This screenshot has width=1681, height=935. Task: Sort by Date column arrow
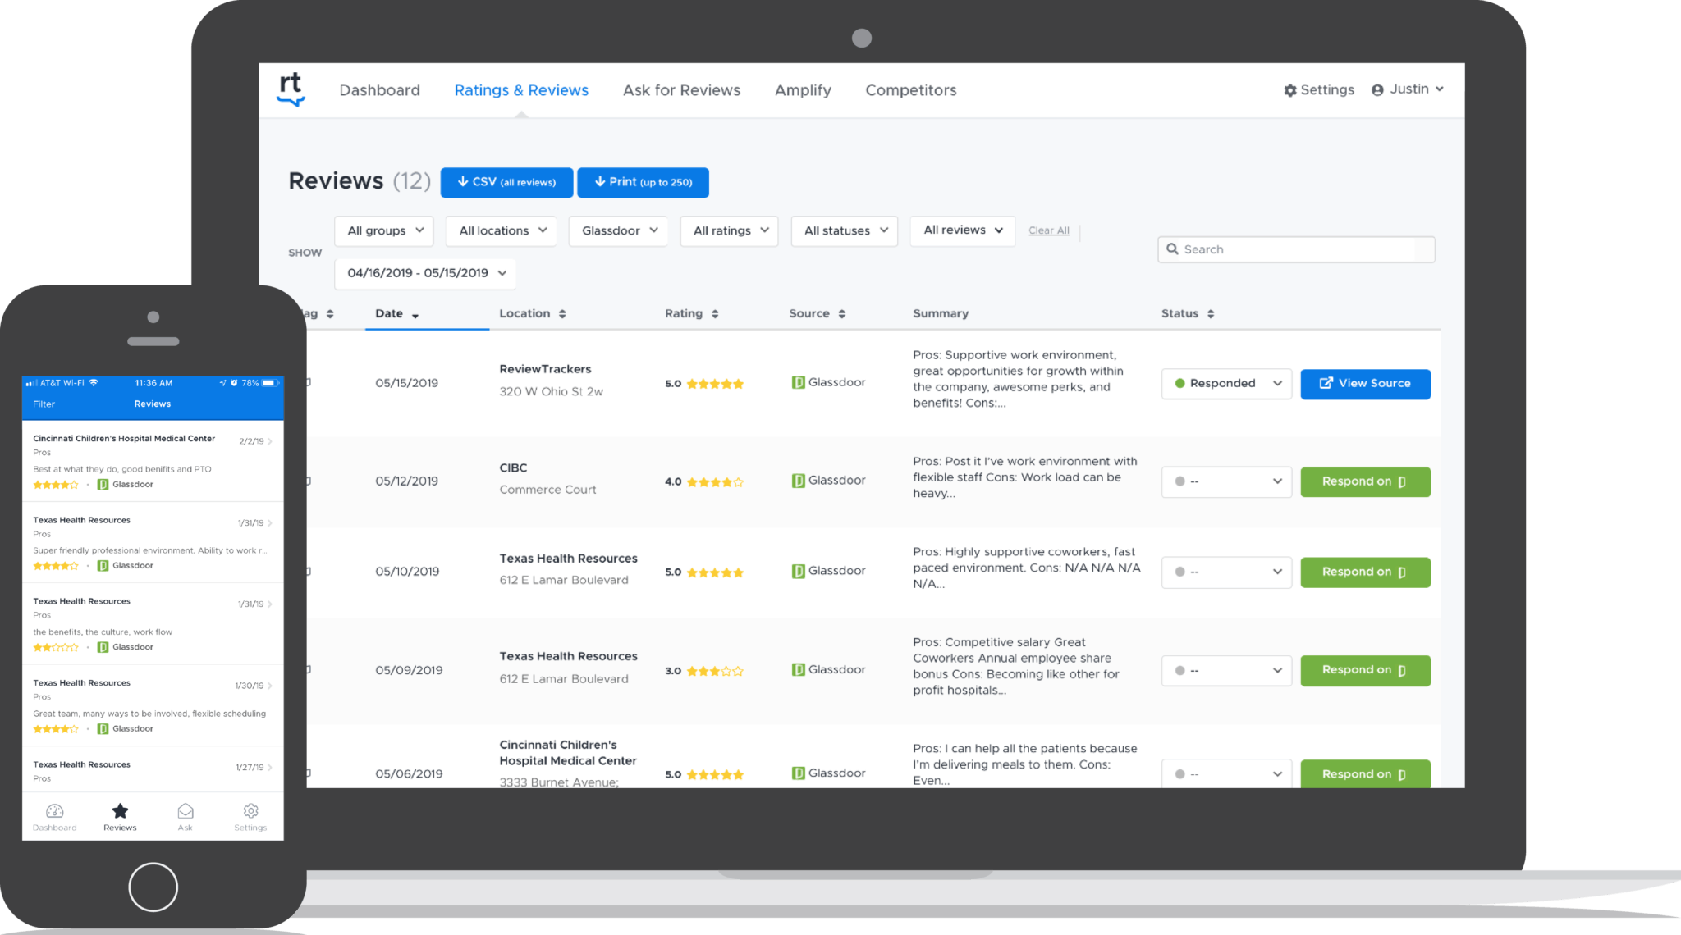tap(415, 315)
